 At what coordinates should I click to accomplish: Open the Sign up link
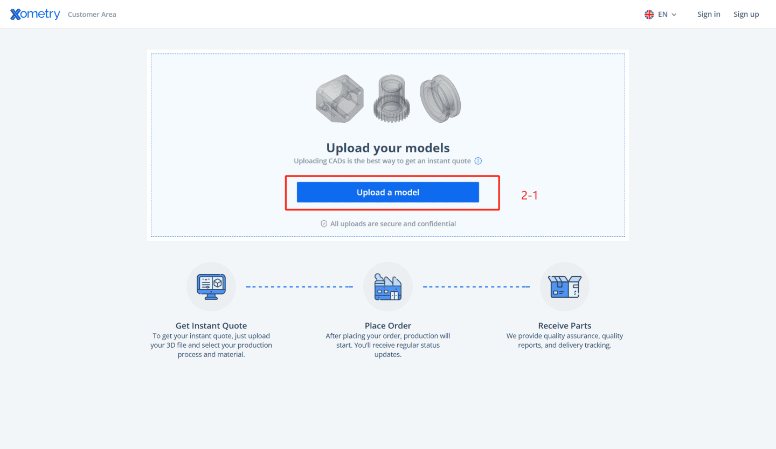[x=746, y=14]
